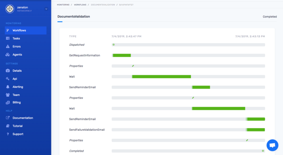Click the TYPE column header
283x155 pixels.
click(73, 36)
